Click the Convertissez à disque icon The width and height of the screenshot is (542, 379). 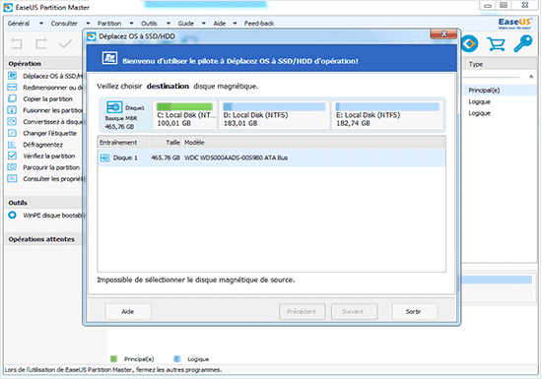point(12,121)
